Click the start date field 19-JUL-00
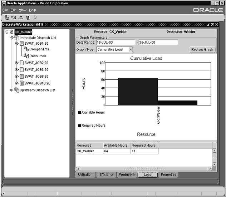The height and width of the screenshot is (197, 226). point(116,43)
